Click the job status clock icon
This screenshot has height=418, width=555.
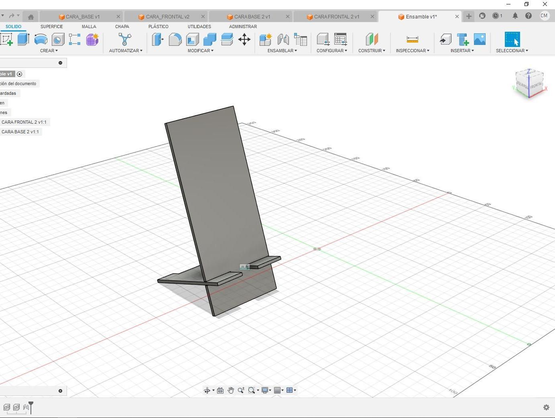(x=497, y=16)
